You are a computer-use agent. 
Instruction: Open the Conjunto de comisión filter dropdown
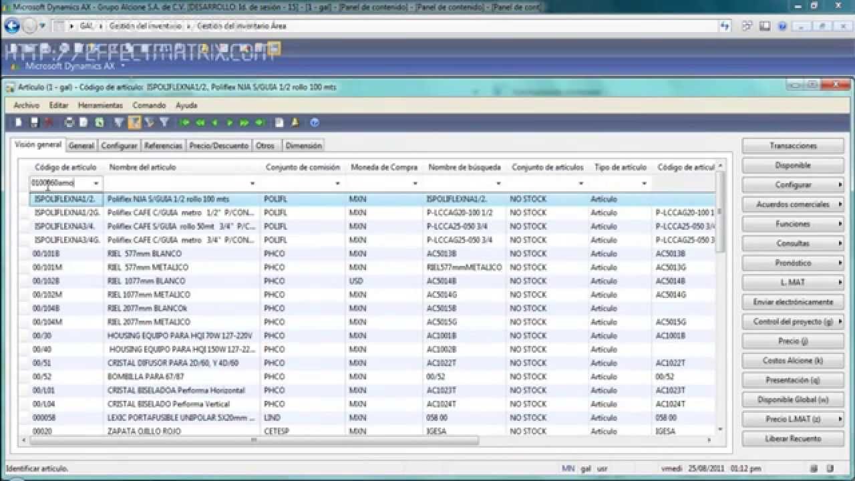pos(337,183)
